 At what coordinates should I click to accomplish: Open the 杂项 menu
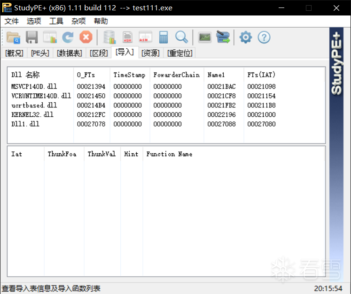78,21
